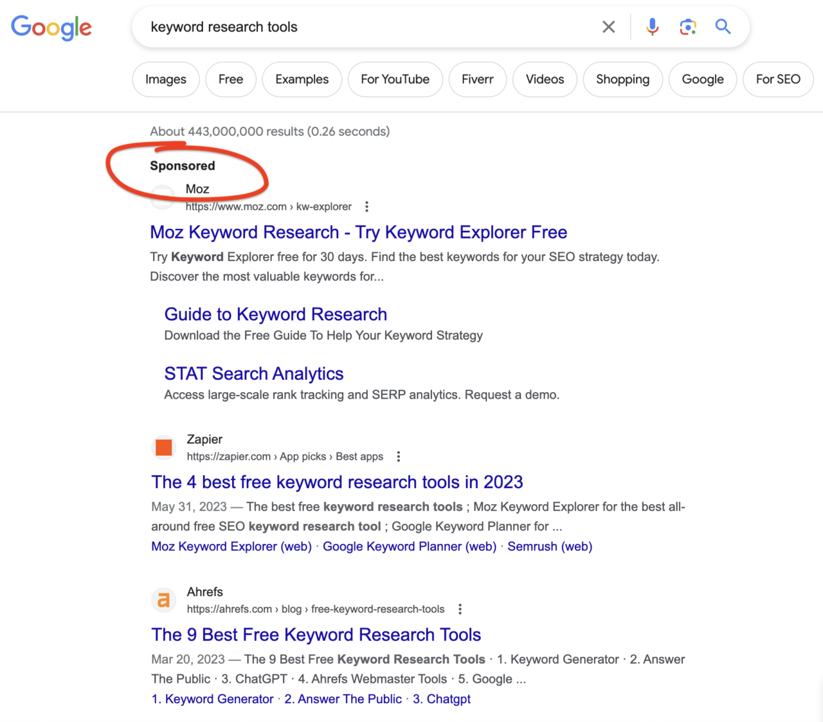Image resolution: width=823 pixels, height=722 pixels.
Task: Select the For YouTube filter chip
Action: (395, 79)
